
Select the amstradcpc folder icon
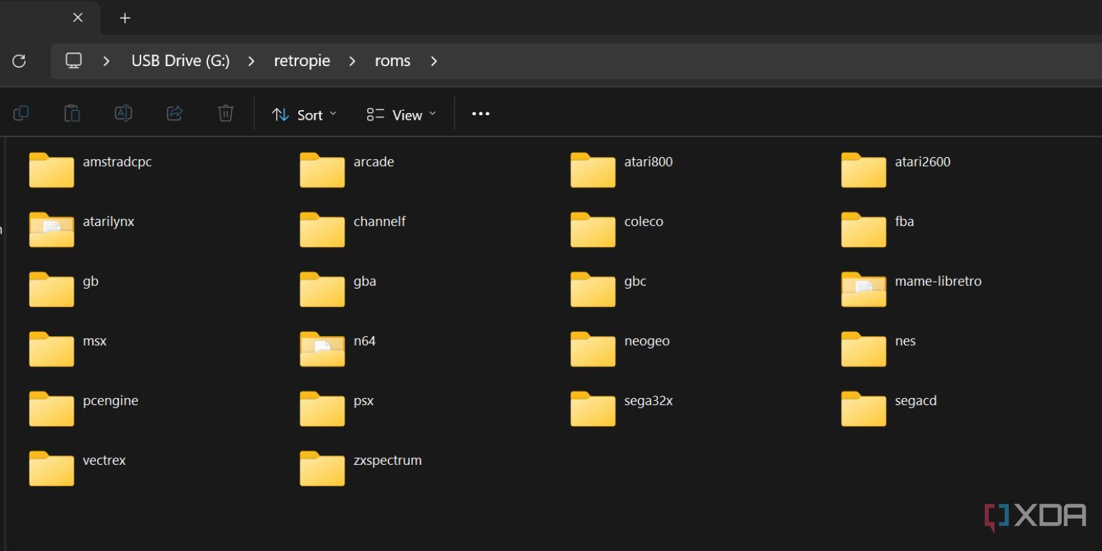52,170
